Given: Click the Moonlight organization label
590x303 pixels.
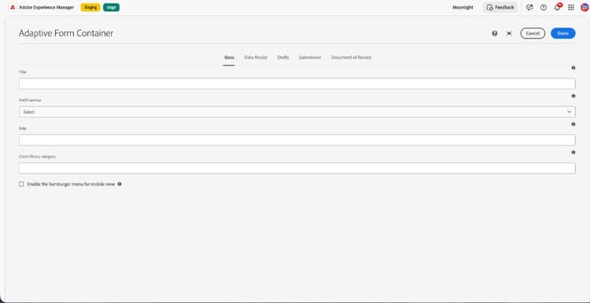Looking at the screenshot, I should (x=463, y=8).
